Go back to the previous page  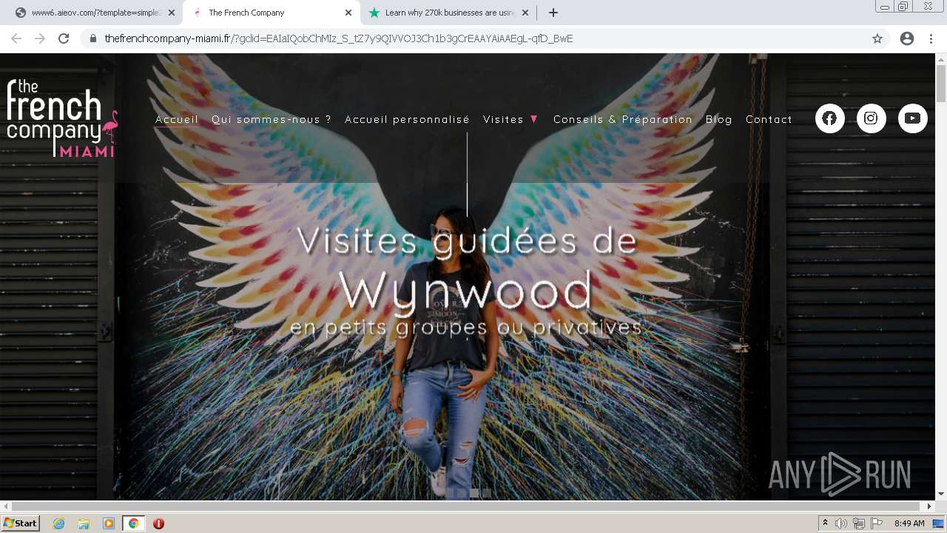click(x=16, y=38)
